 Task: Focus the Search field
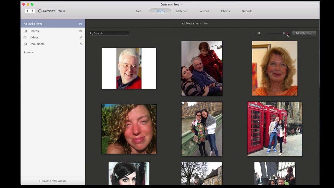click(109, 33)
